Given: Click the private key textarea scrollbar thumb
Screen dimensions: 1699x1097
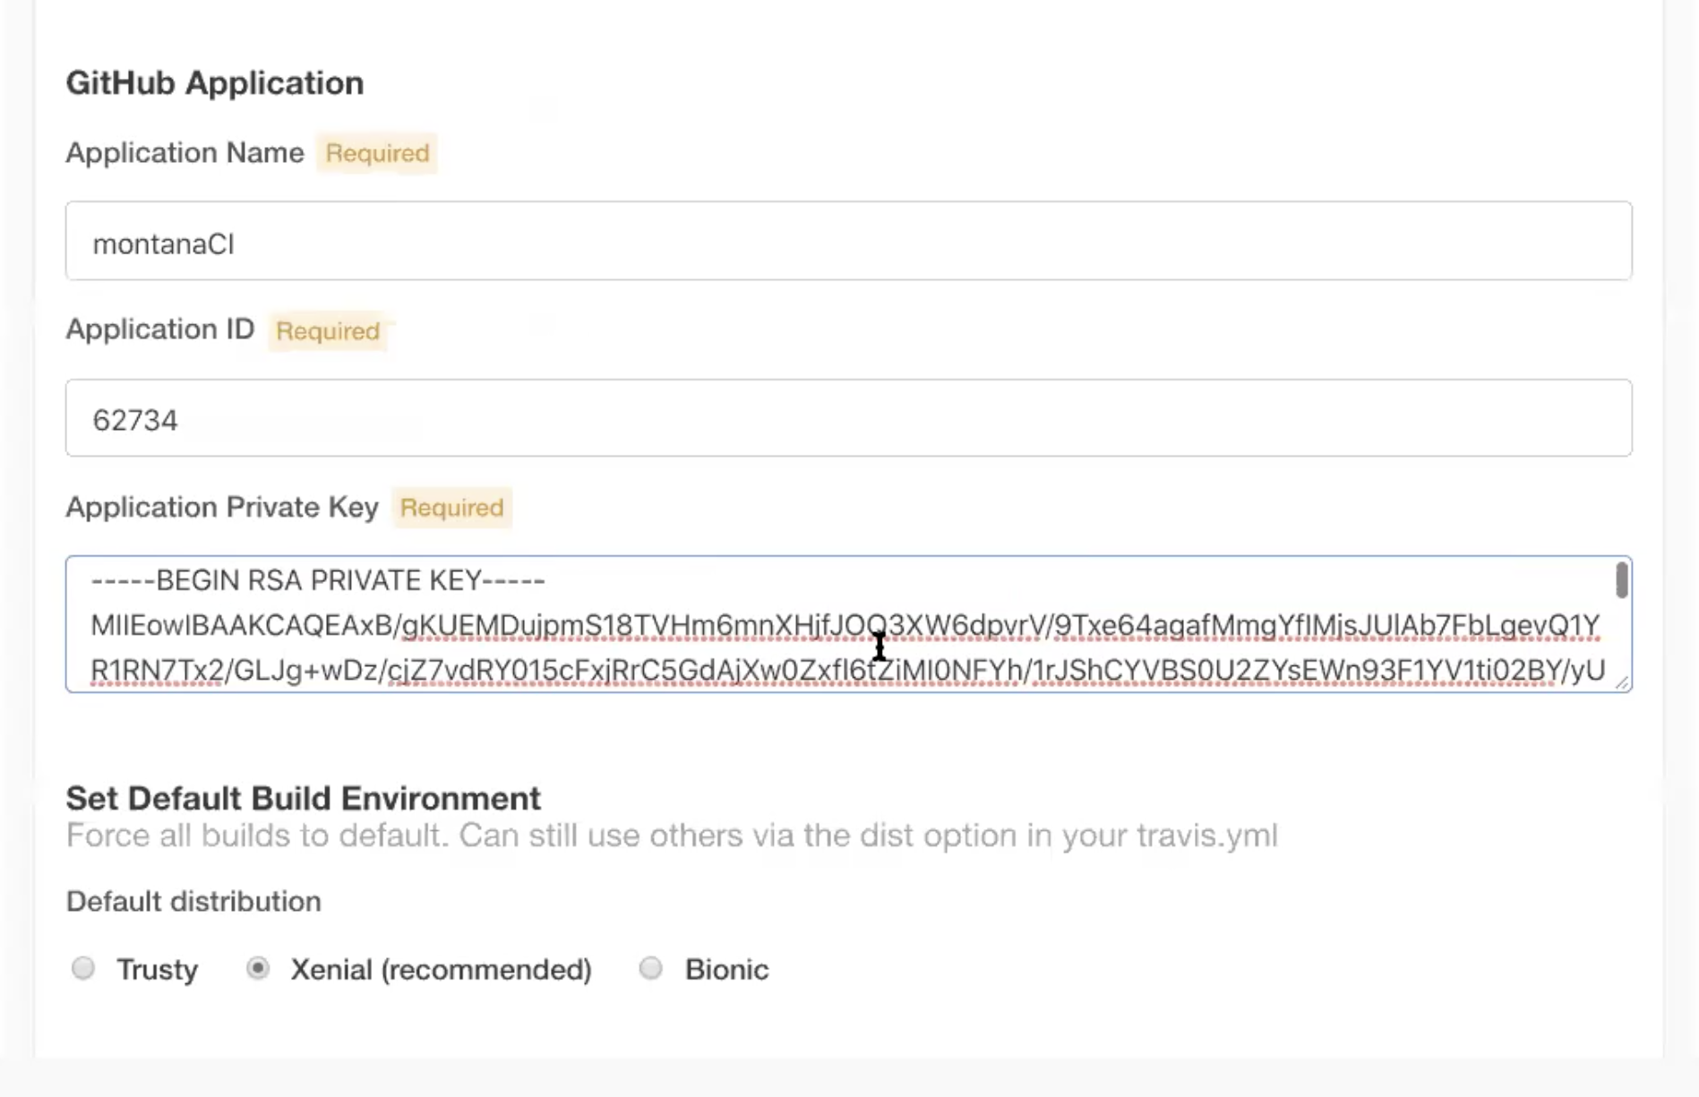Looking at the screenshot, I should (1621, 579).
